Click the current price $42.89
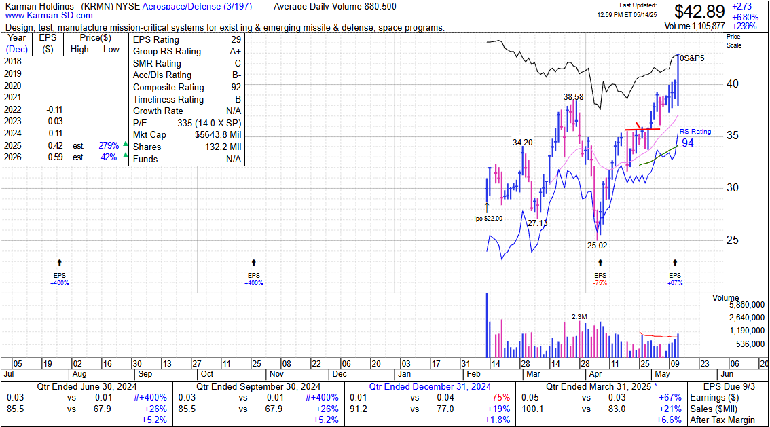This screenshot has width=770, height=427. click(x=699, y=12)
